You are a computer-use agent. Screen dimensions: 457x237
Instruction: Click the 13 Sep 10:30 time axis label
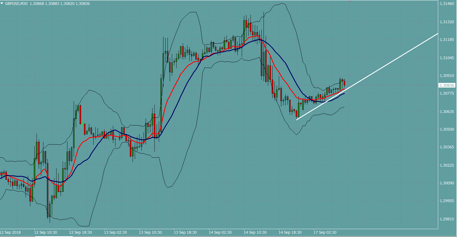150,232
